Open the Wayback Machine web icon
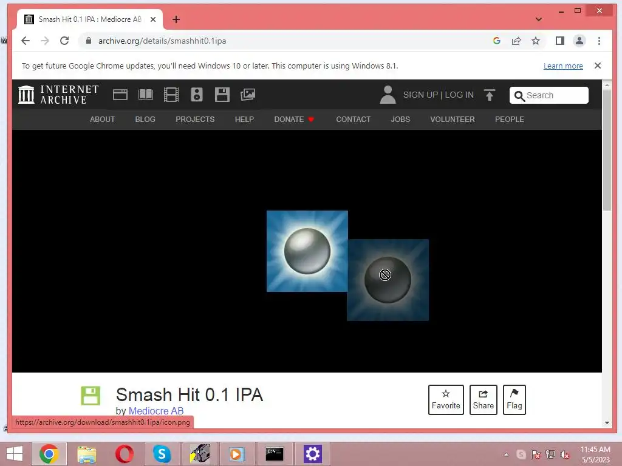Image resolution: width=622 pixels, height=466 pixels. click(x=120, y=95)
